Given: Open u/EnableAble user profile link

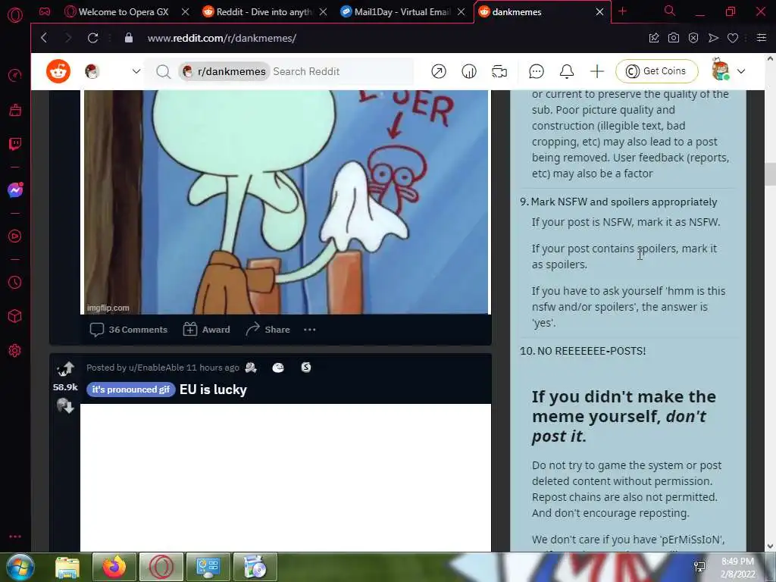Looking at the screenshot, I should [x=156, y=368].
